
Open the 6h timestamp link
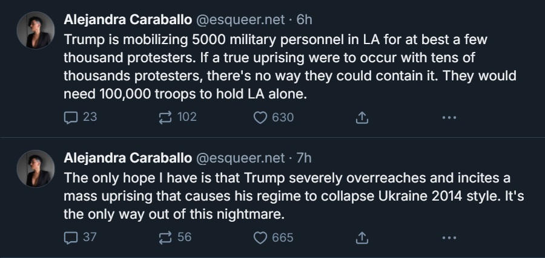pyautogui.click(x=305, y=19)
